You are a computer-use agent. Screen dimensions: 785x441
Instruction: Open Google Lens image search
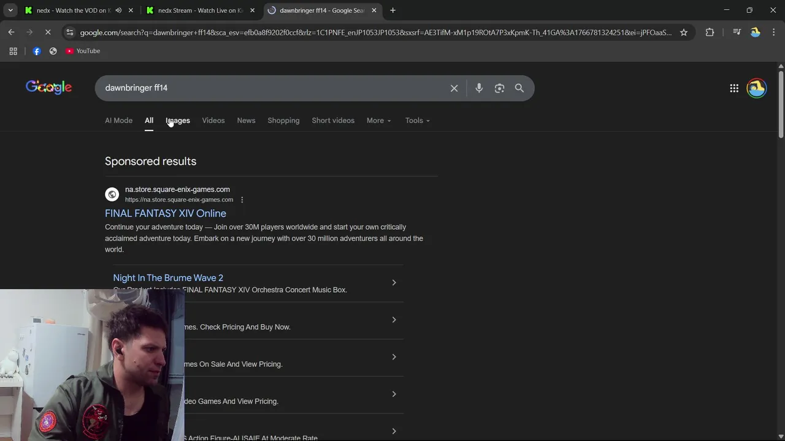[499, 88]
